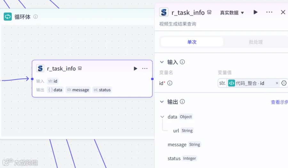Close the r_task_info side panel

(x=283, y=12)
